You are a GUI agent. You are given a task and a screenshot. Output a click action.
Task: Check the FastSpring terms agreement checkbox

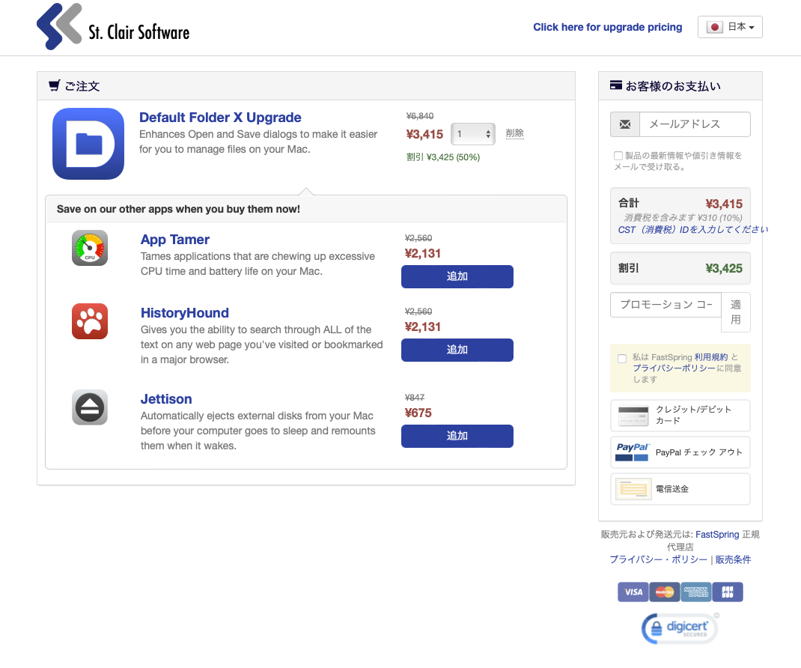click(x=622, y=359)
